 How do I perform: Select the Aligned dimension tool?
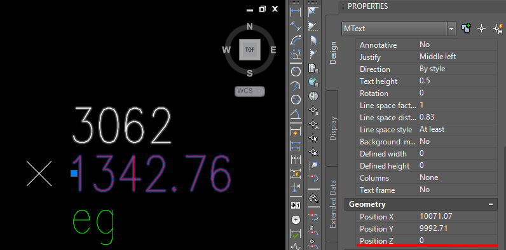[296, 26]
